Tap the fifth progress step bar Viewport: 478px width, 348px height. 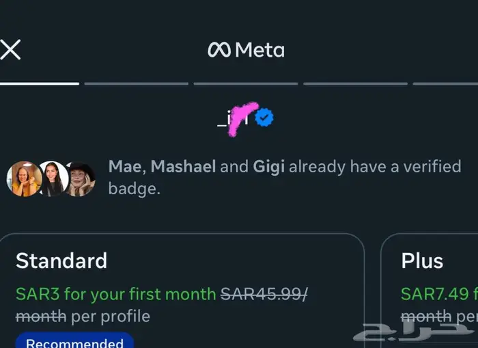coord(445,83)
